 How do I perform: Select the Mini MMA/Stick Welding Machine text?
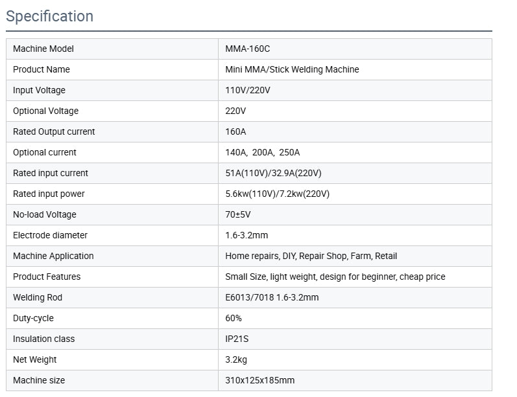tap(292, 69)
